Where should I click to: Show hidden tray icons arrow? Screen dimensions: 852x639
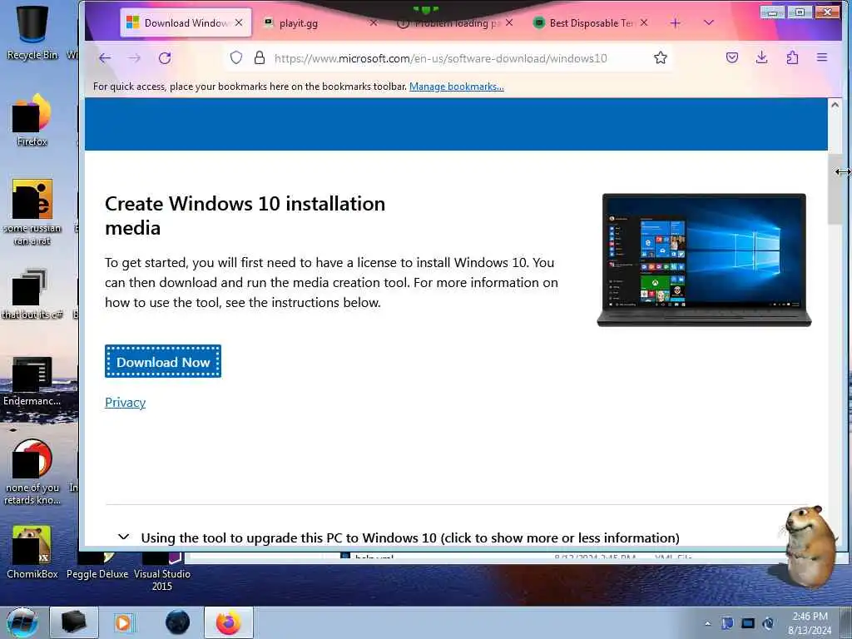pyautogui.click(x=707, y=623)
